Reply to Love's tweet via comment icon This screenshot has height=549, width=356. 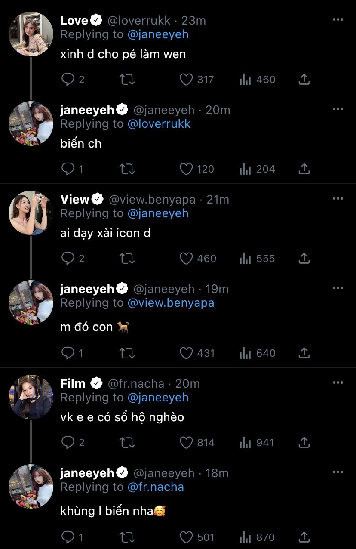tap(68, 80)
